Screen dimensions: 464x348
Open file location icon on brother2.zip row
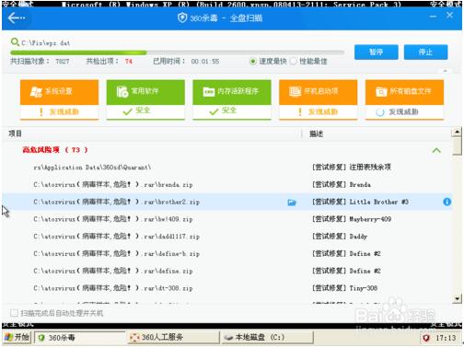[x=292, y=203]
